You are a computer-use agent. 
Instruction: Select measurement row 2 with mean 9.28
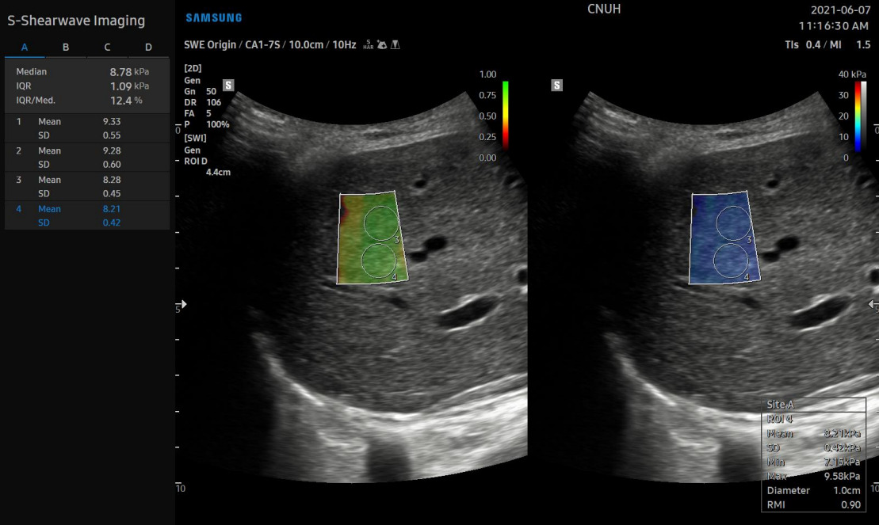tap(86, 158)
